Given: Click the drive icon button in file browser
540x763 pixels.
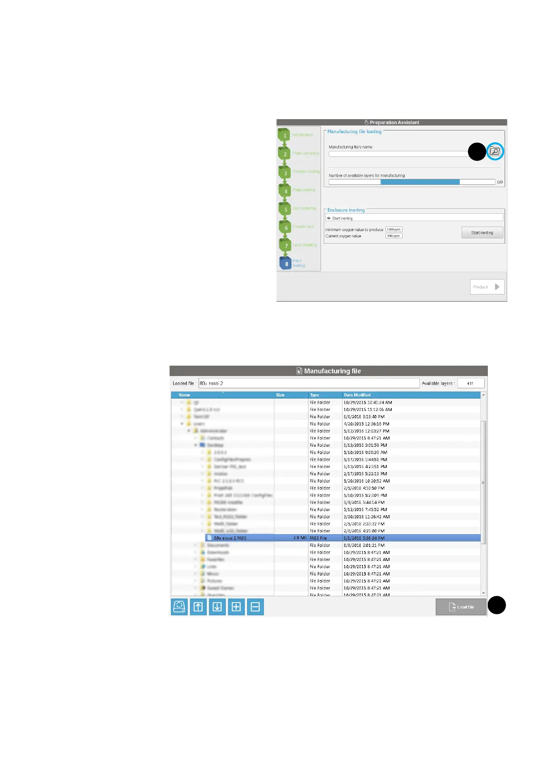Looking at the screenshot, I should pos(180,607).
